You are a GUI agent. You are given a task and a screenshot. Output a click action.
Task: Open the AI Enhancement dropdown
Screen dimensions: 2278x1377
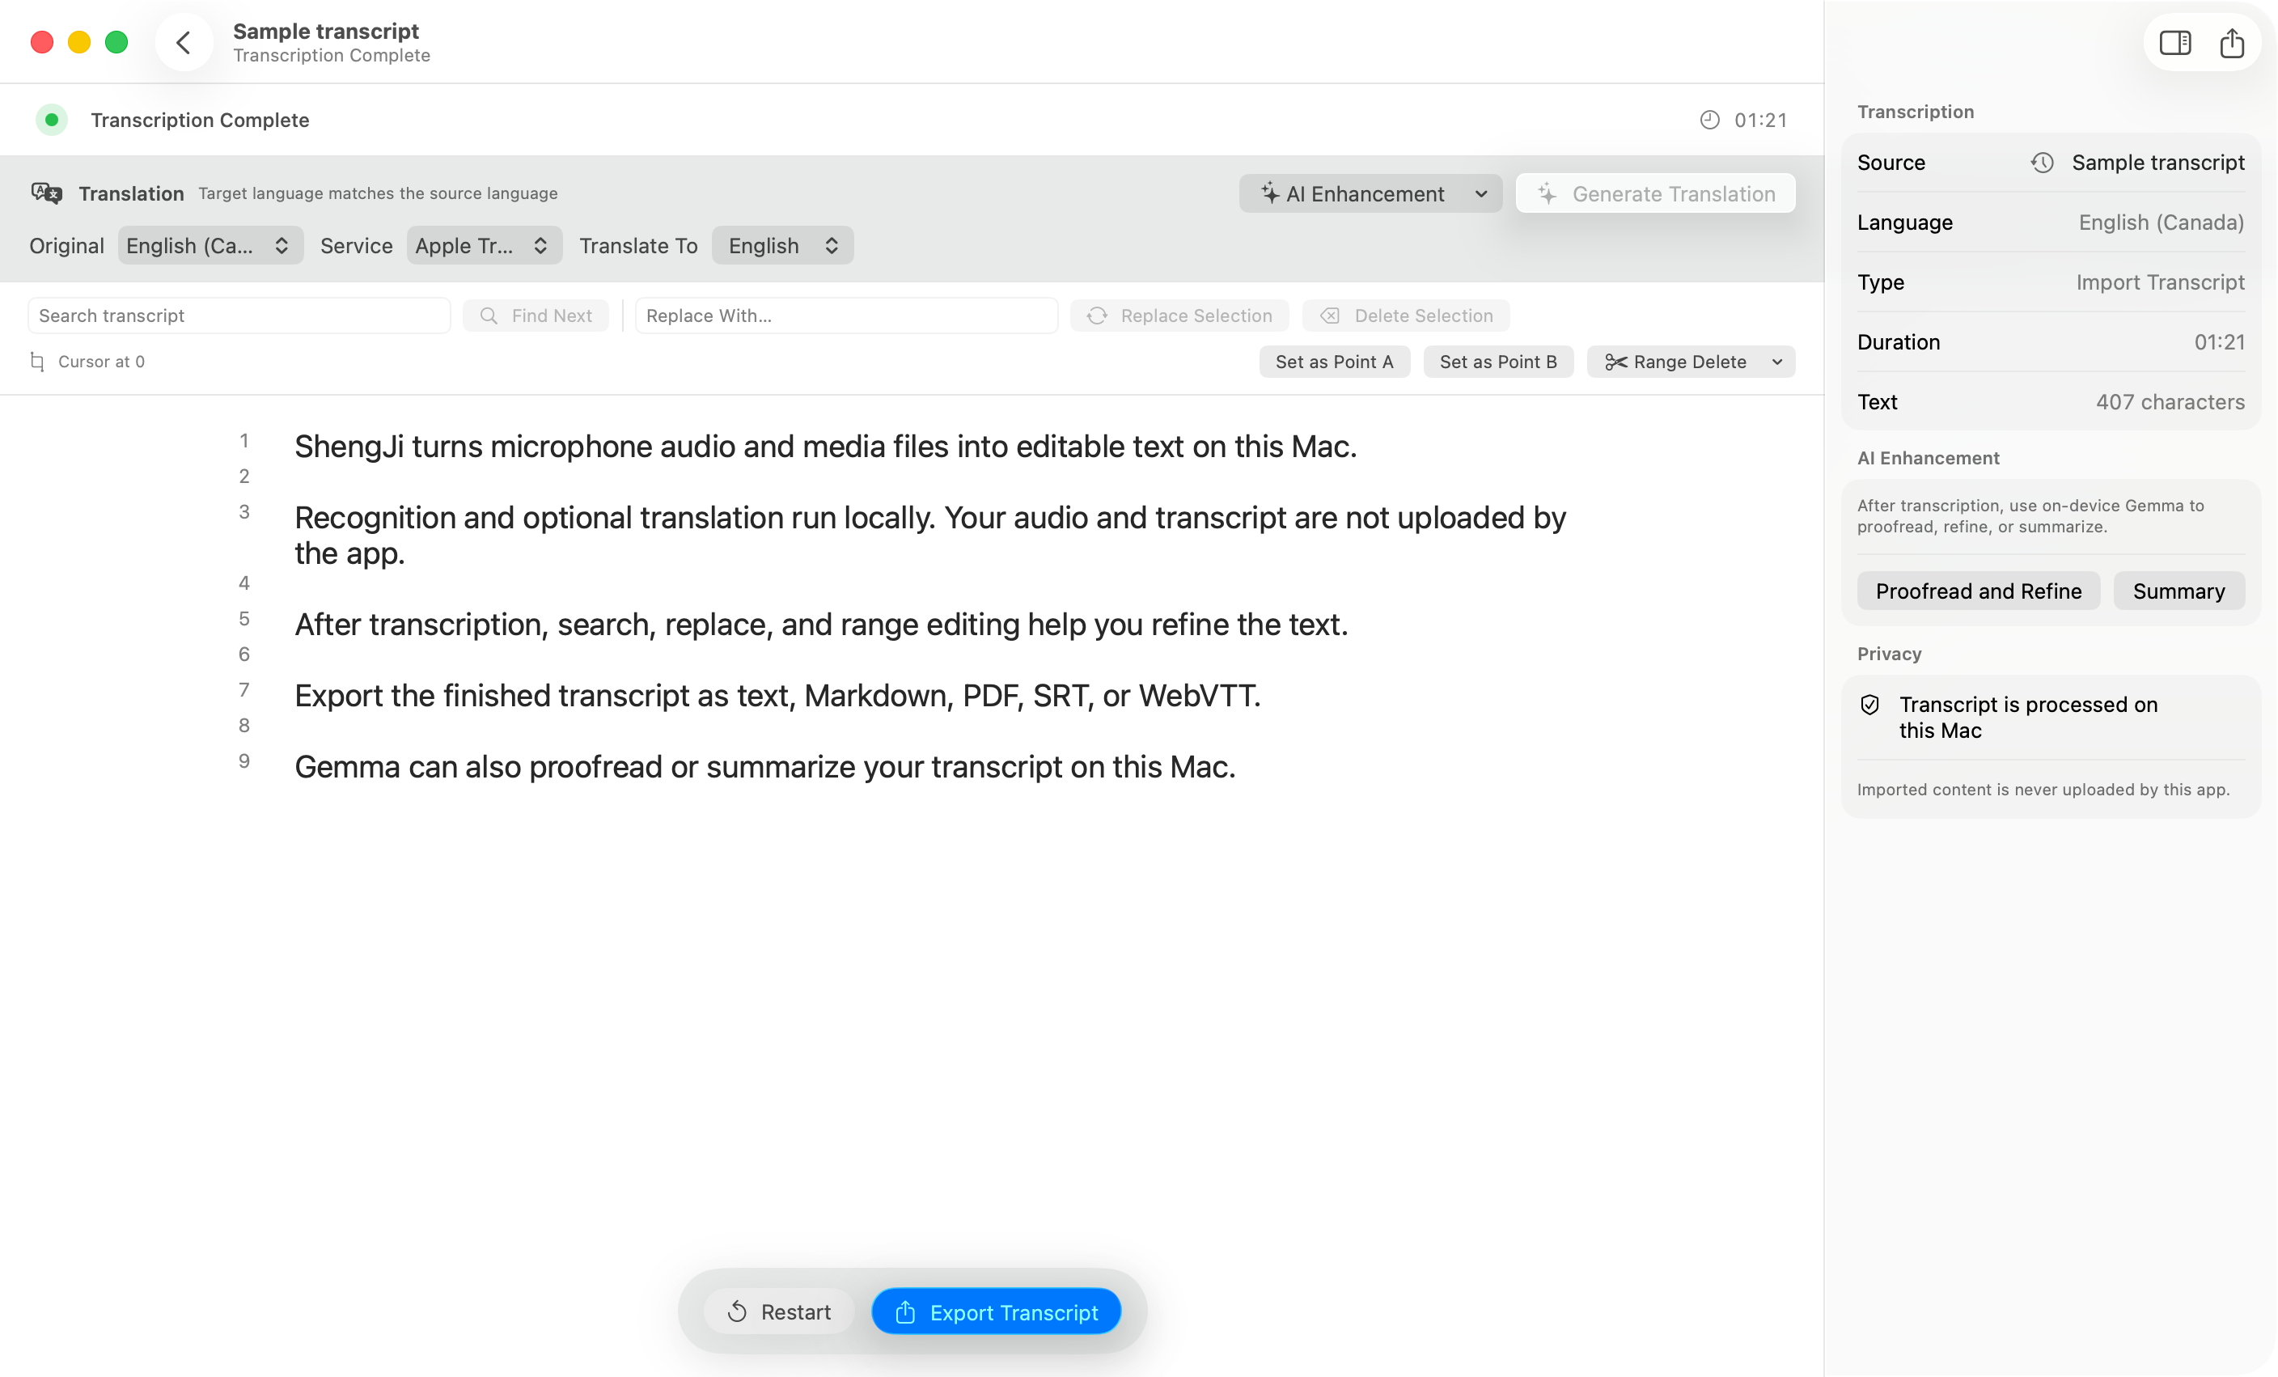[1370, 193]
